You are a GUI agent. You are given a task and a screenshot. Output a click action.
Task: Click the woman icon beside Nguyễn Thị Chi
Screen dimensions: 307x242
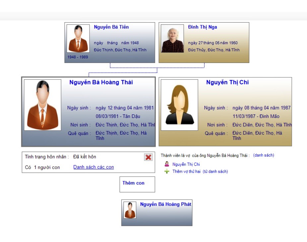click(167, 164)
